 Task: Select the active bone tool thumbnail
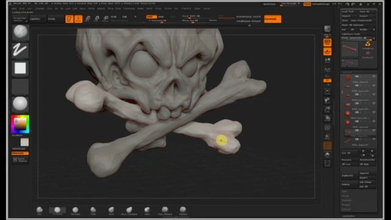click(350, 49)
